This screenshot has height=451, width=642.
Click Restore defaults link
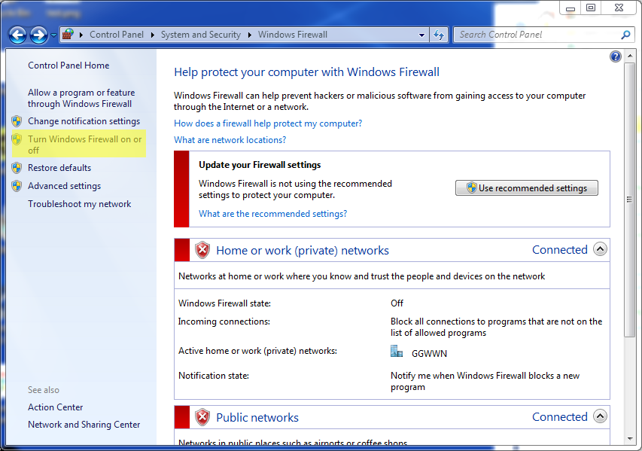coord(59,168)
